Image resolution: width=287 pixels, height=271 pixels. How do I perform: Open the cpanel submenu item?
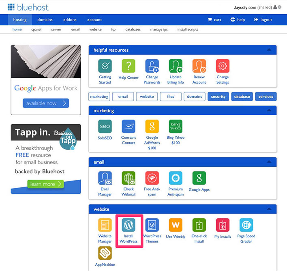36,30
